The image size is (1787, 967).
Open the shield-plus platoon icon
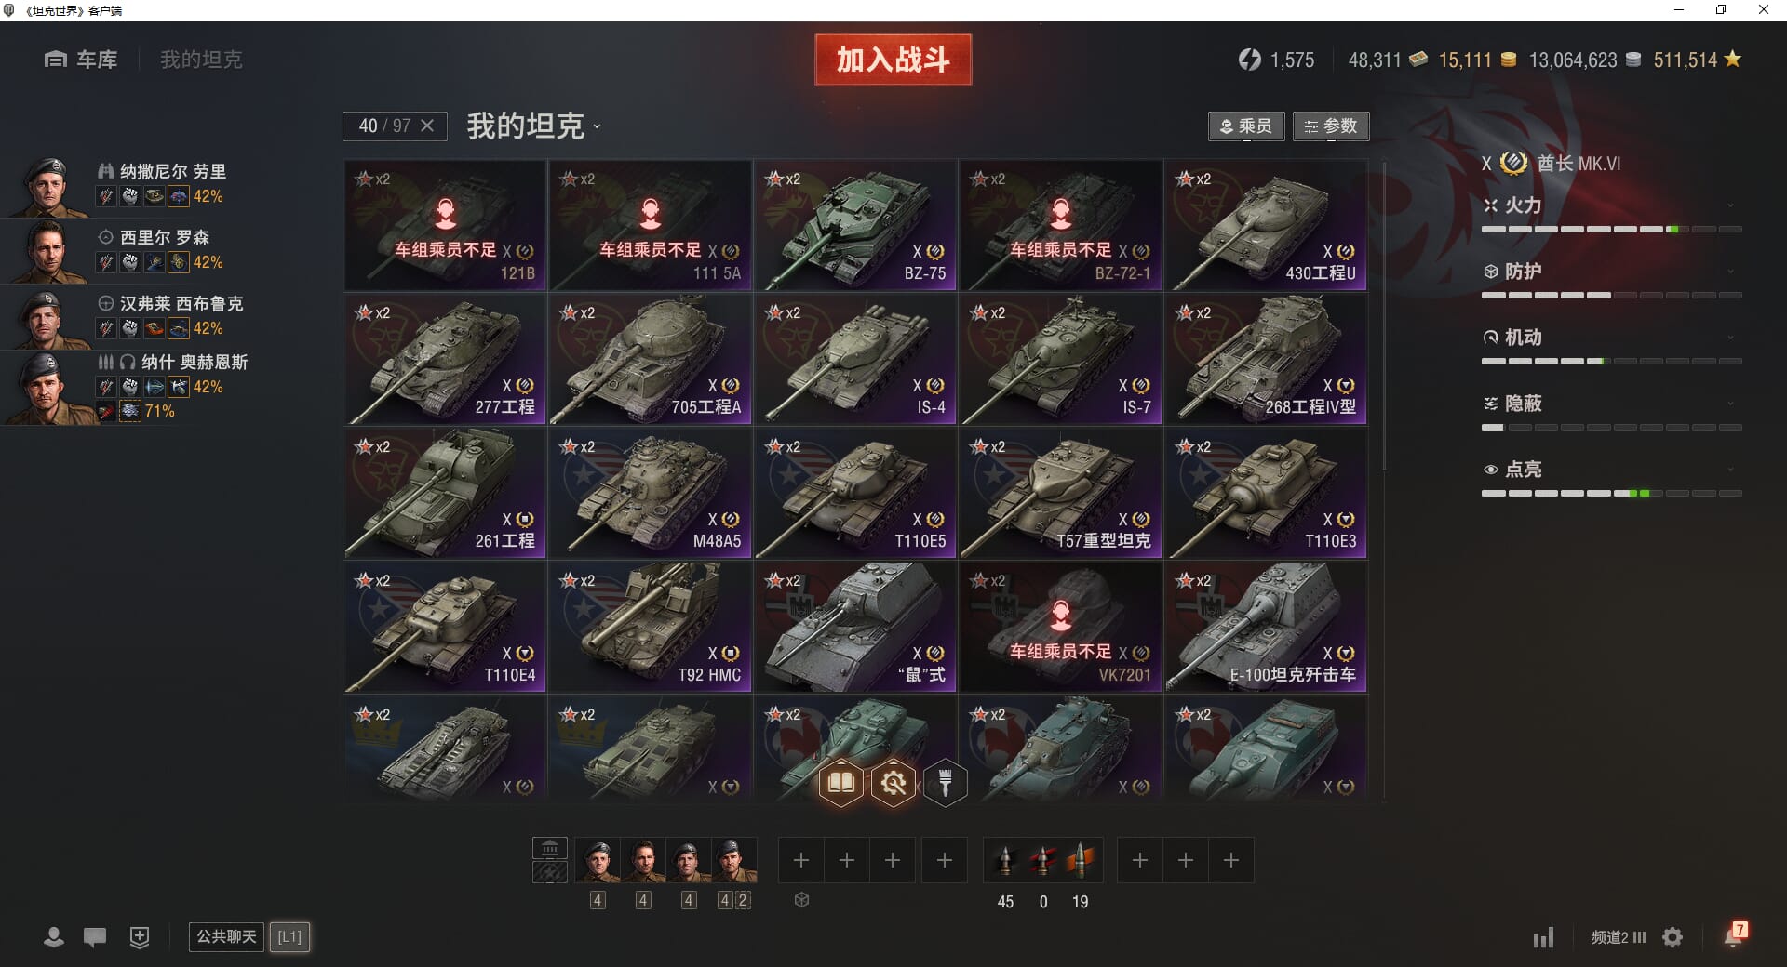click(x=140, y=936)
